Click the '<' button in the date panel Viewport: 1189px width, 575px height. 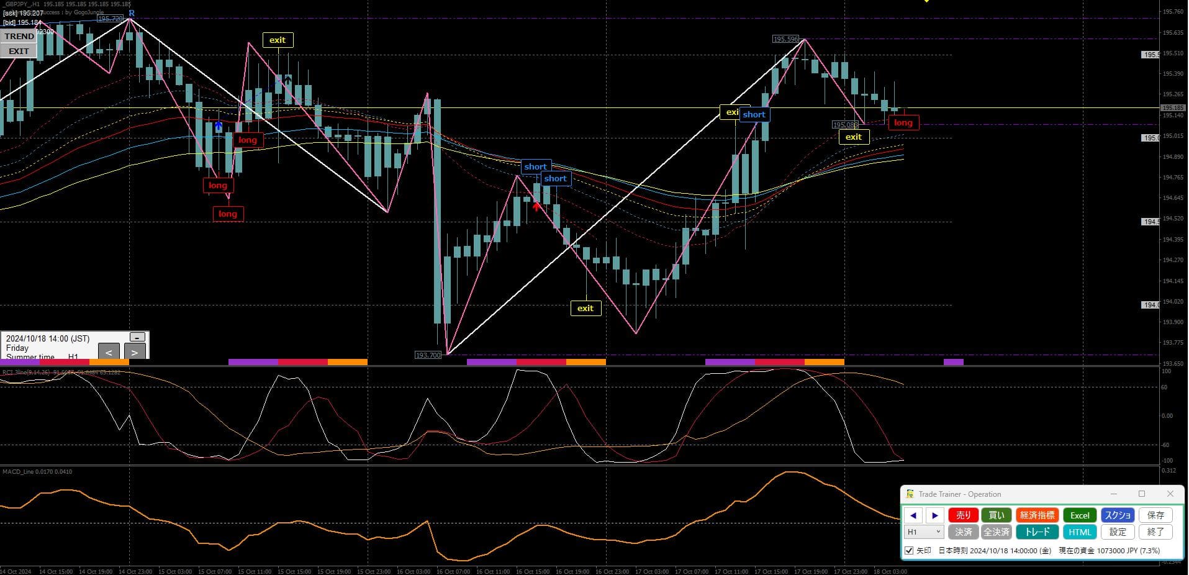109,352
